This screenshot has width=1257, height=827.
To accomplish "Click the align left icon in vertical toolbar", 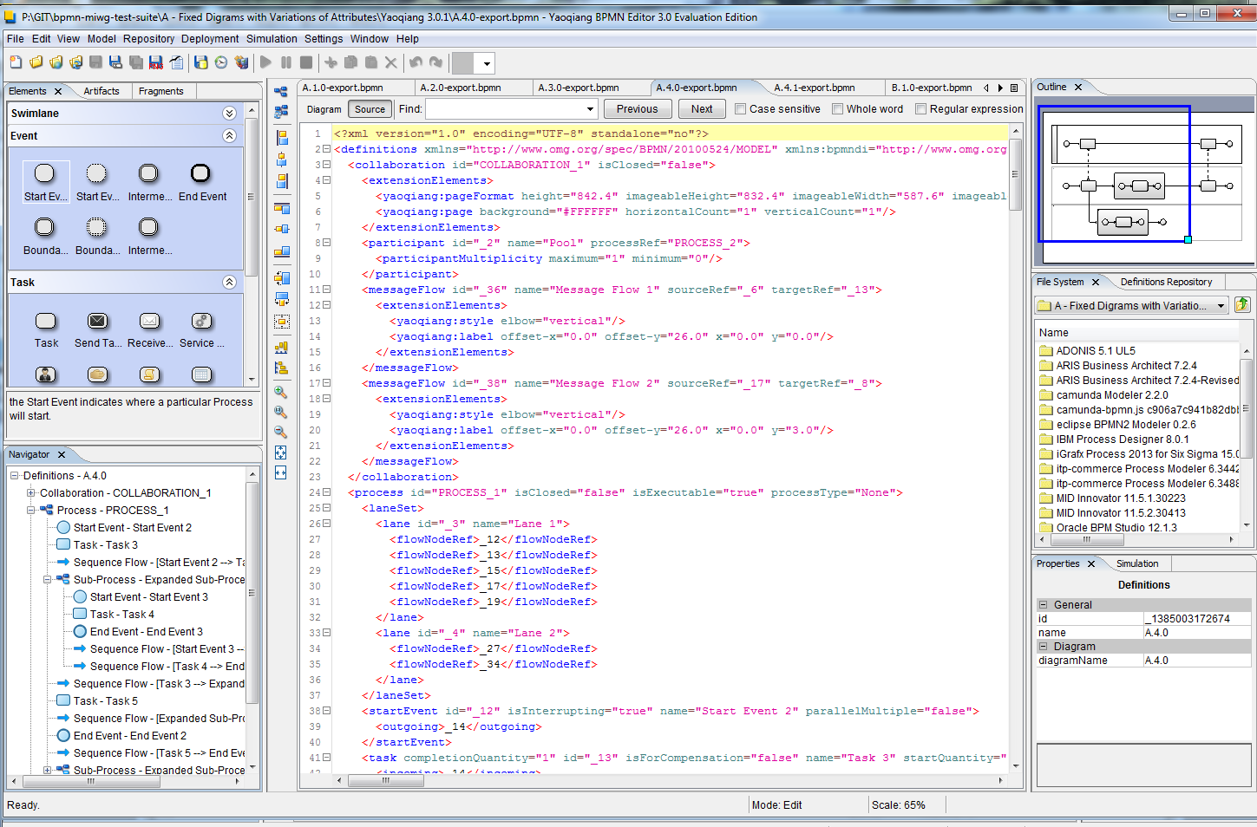I will (x=281, y=138).
